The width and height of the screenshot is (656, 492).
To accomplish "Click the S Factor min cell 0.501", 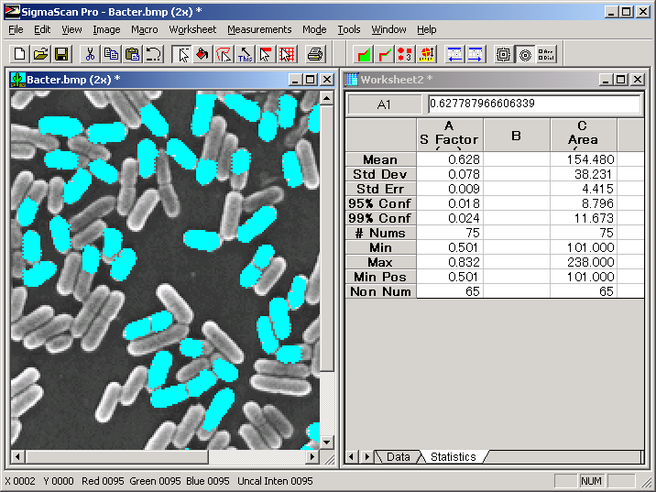I will (x=450, y=247).
